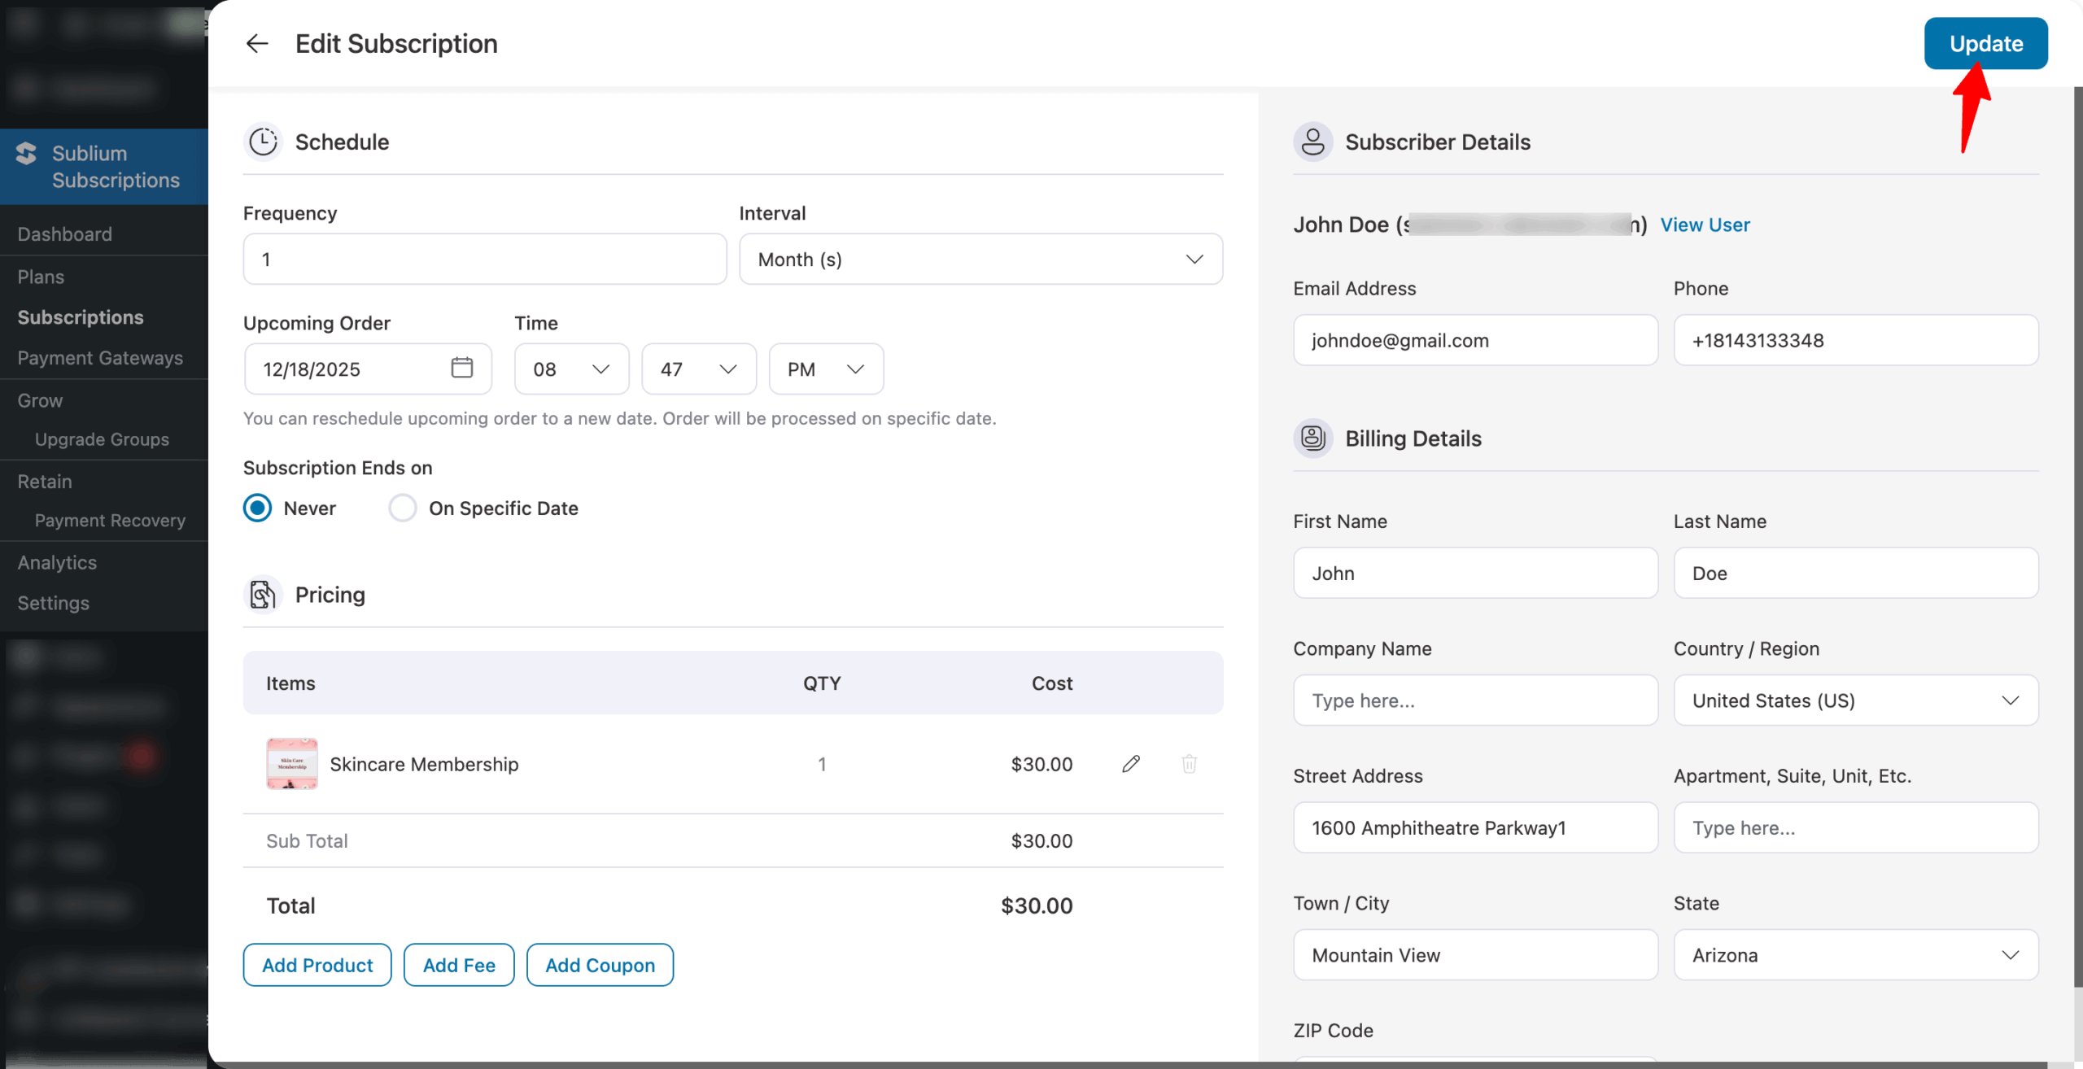Viewport: 2083px width, 1069px height.
Task: Open the State dropdown showing Arizona
Action: point(1854,954)
